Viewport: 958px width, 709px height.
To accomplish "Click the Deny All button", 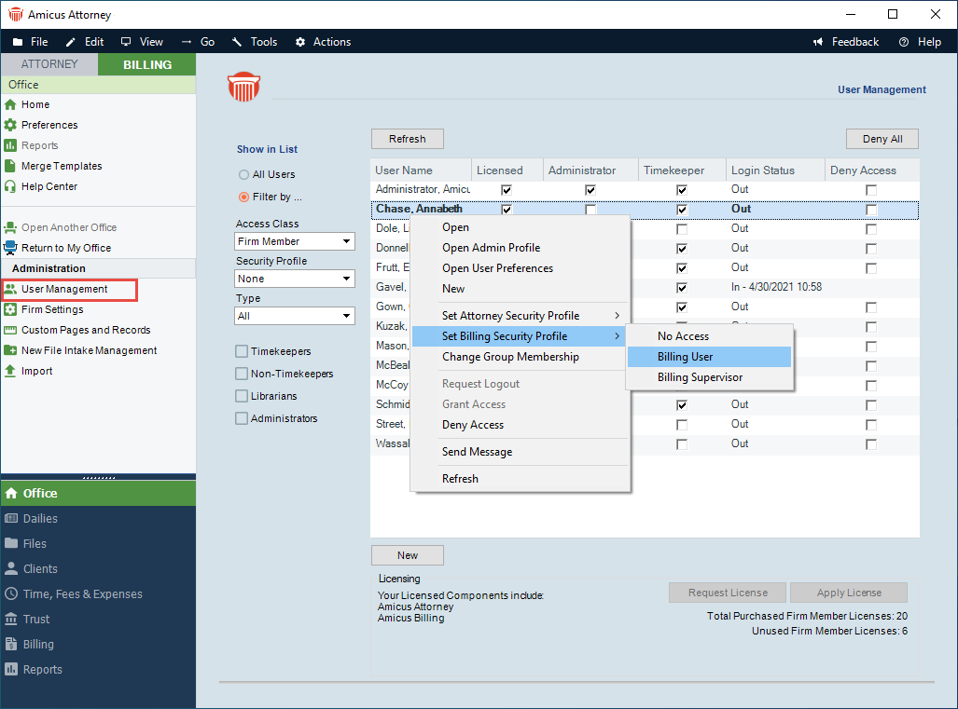I will (x=882, y=139).
